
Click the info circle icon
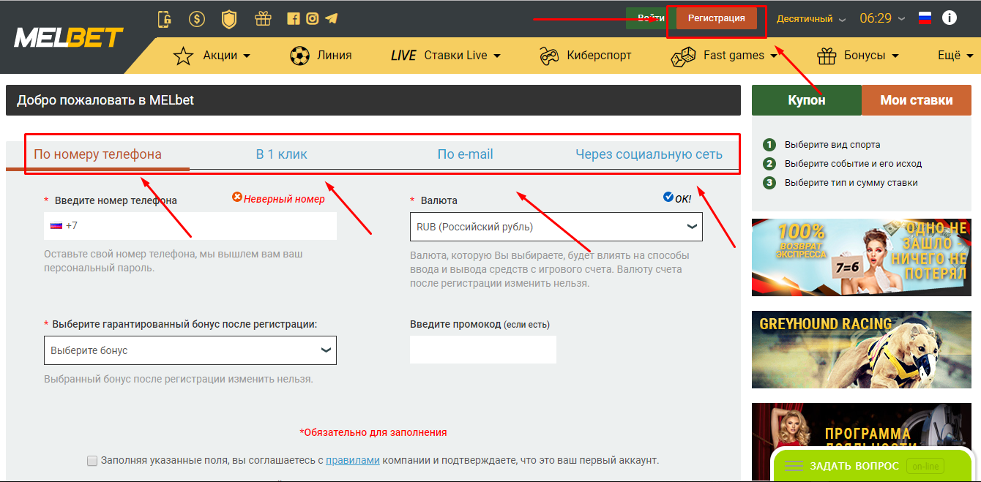click(x=950, y=18)
